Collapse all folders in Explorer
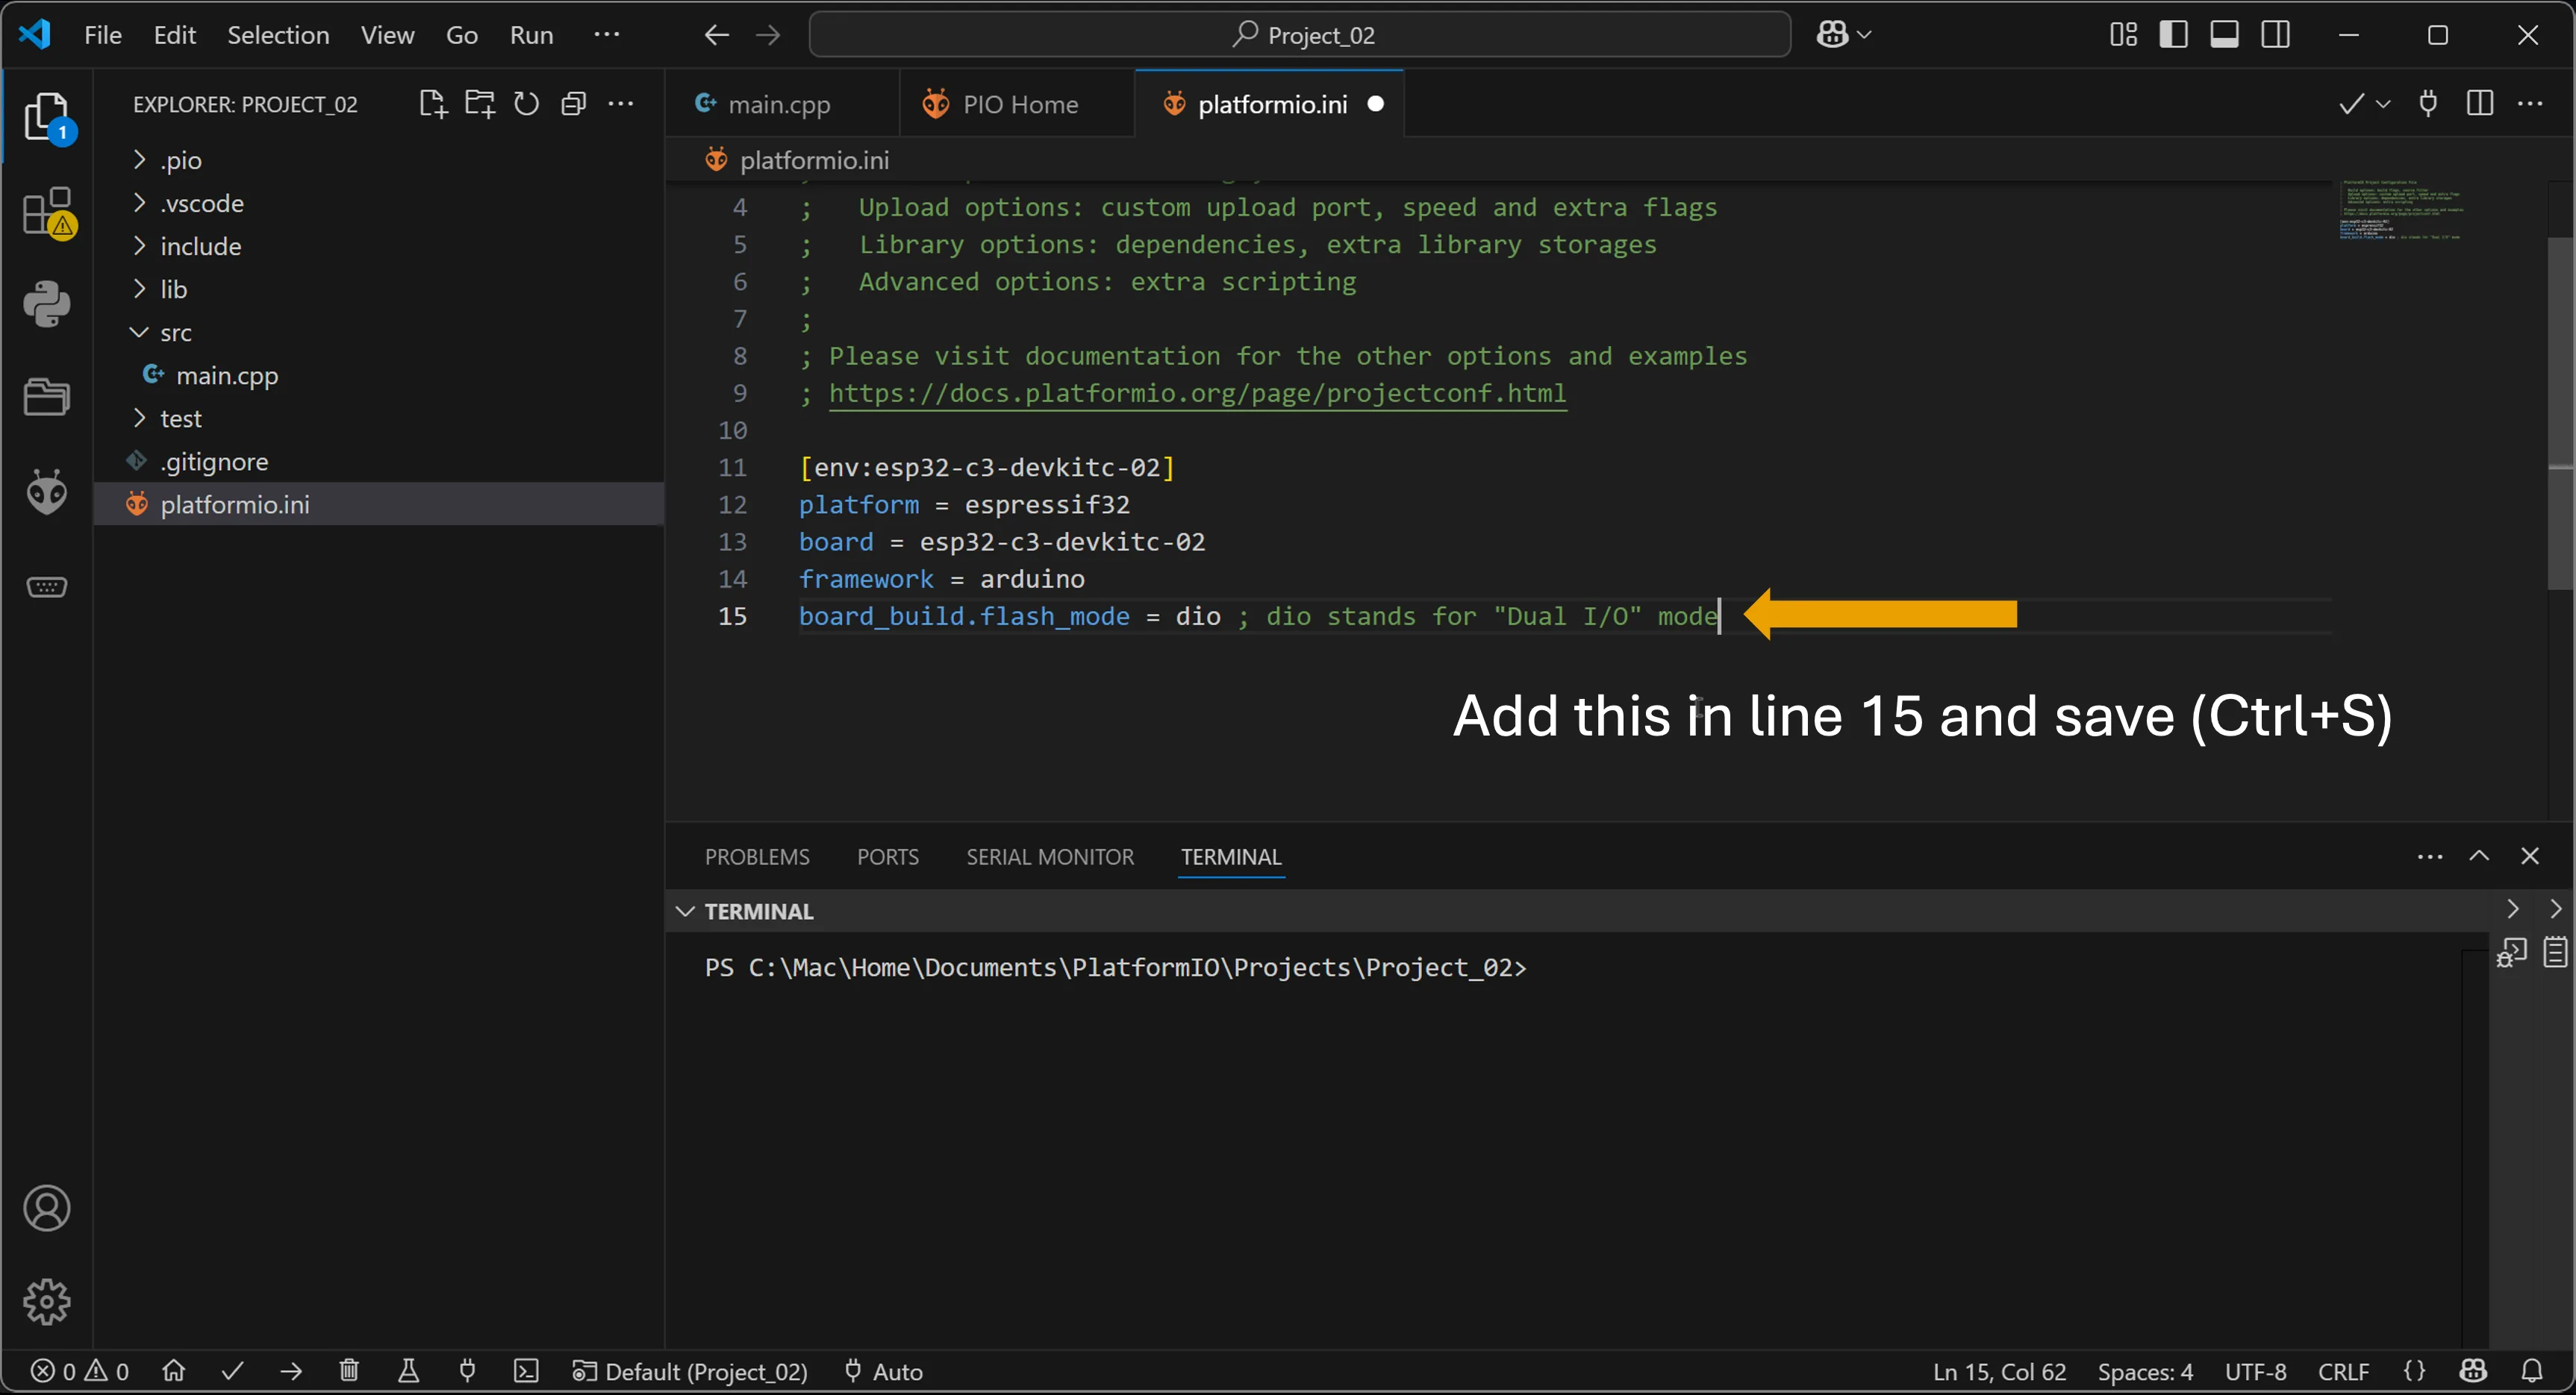 tap(574, 104)
